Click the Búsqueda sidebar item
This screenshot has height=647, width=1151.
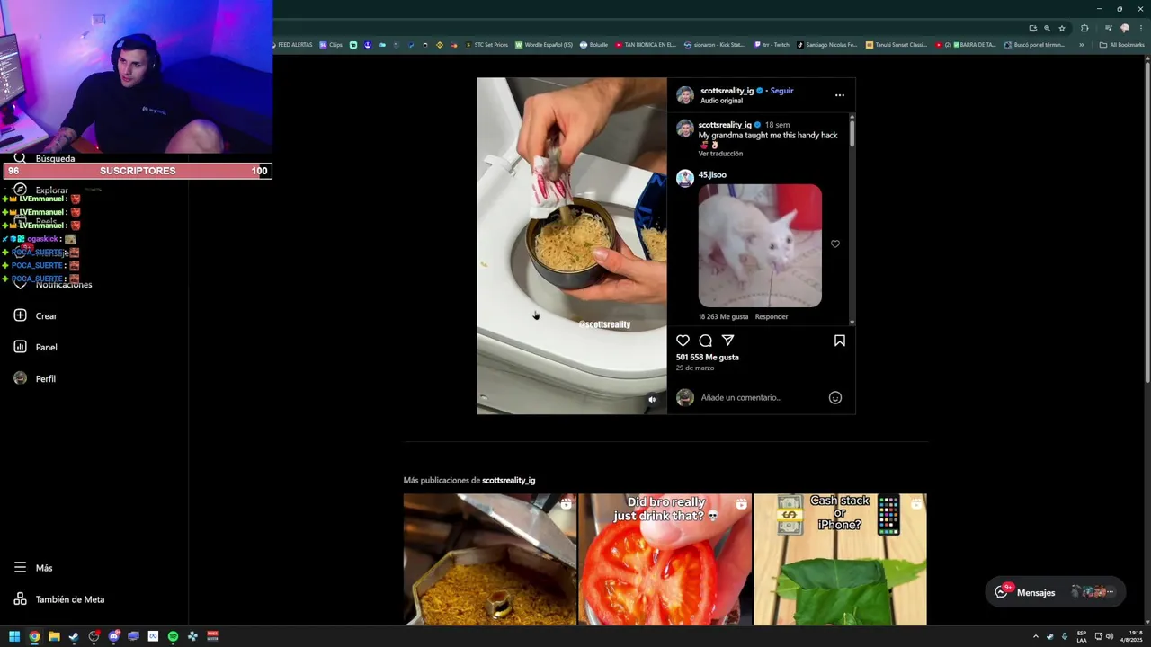(x=45, y=158)
